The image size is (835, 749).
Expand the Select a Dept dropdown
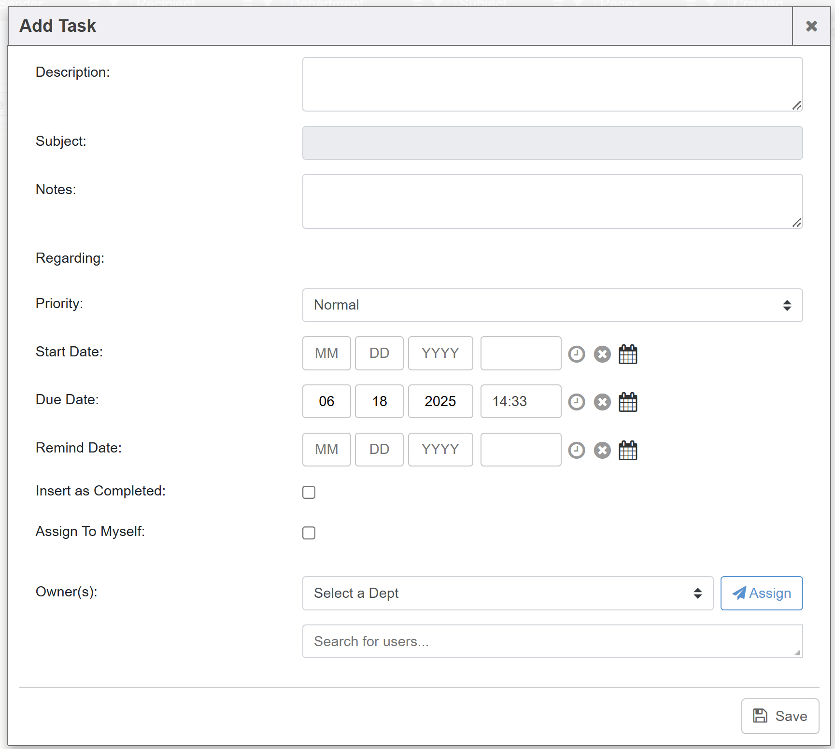coord(507,593)
